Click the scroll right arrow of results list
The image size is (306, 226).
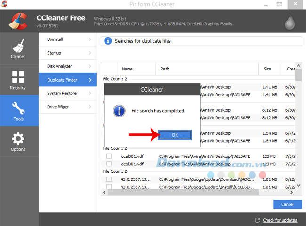291,192
